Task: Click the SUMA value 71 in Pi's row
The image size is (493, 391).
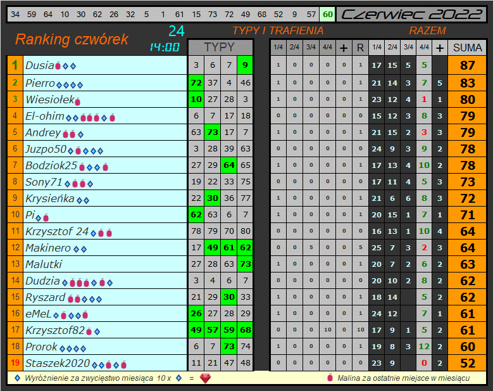Action: [467, 215]
